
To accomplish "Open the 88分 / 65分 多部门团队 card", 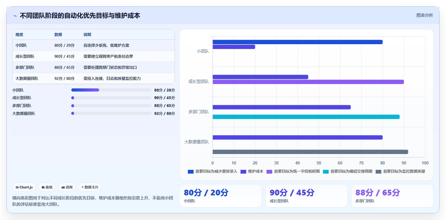I will (x=392, y=196).
